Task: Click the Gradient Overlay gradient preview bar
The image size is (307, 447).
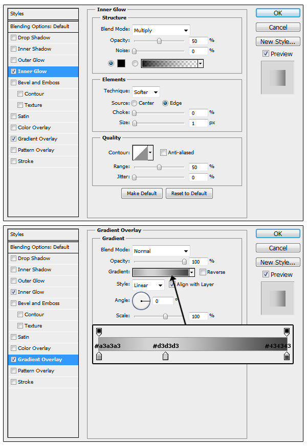Action: [x=161, y=272]
